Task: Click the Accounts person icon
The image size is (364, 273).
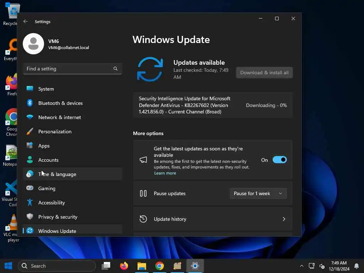Action: point(30,160)
